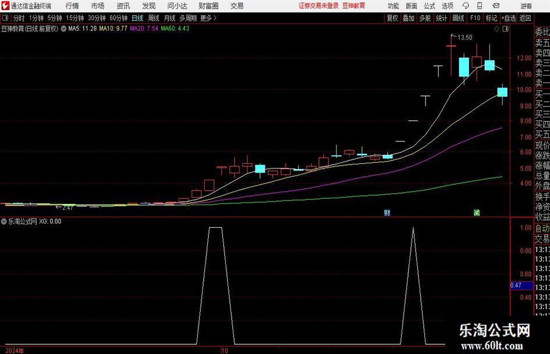Click the 标记 toolbar button

click(491, 18)
